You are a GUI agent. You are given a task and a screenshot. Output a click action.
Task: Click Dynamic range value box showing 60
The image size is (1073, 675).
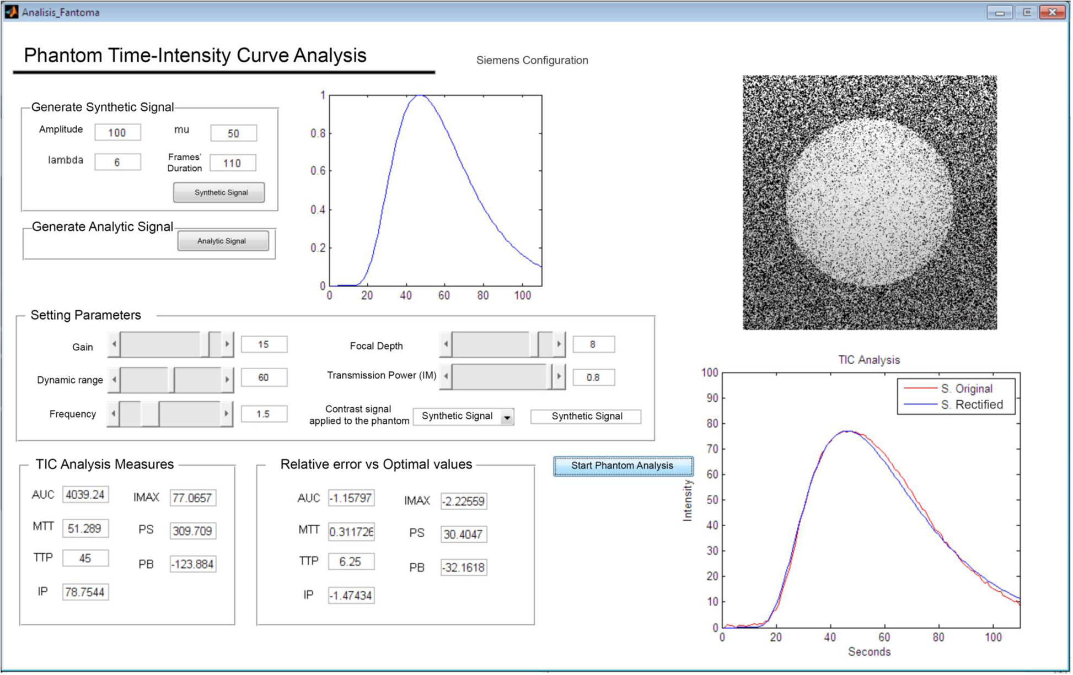pos(264,377)
